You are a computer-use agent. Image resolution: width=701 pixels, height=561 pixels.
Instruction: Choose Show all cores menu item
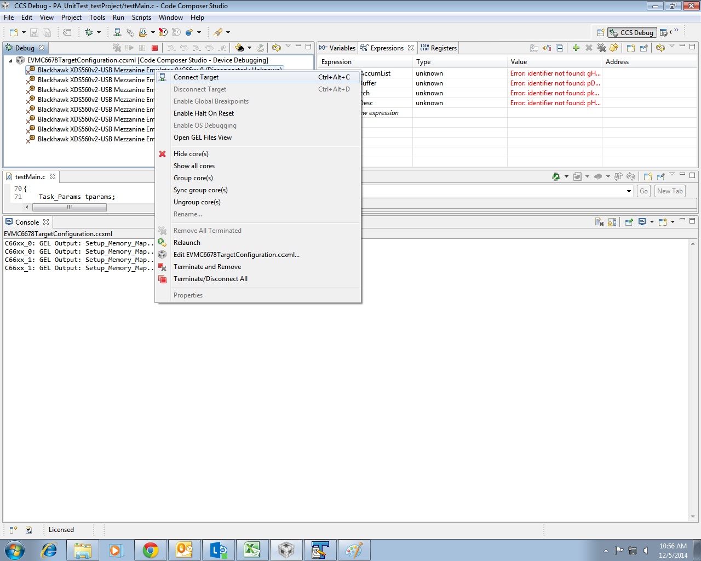click(x=258, y=166)
